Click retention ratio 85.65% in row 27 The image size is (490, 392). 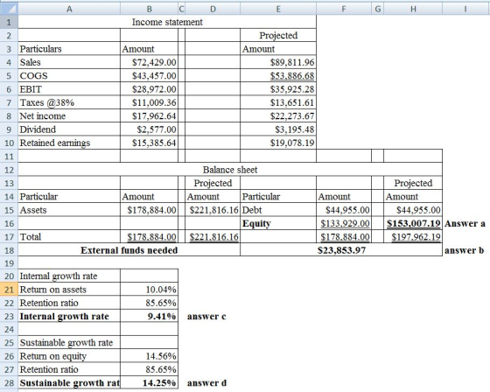tap(149, 369)
